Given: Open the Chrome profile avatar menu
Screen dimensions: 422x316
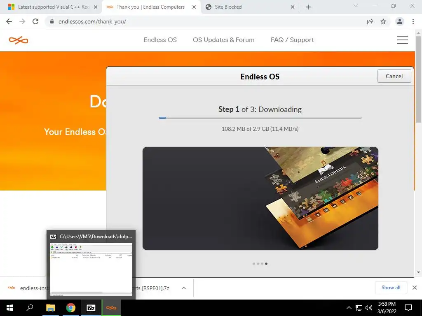Looking at the screenshot, I should [x=400, y=21].
